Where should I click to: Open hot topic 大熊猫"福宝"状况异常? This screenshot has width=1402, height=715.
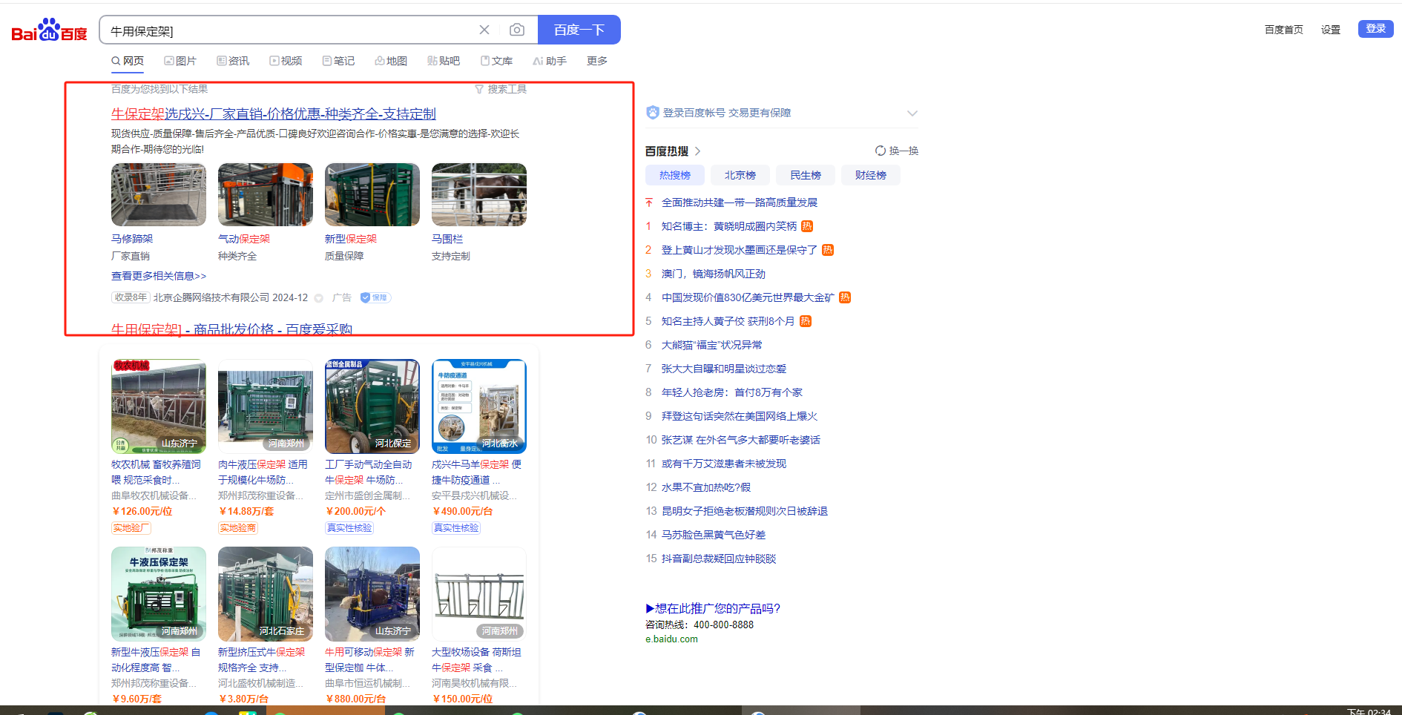[x=711, y=345]
